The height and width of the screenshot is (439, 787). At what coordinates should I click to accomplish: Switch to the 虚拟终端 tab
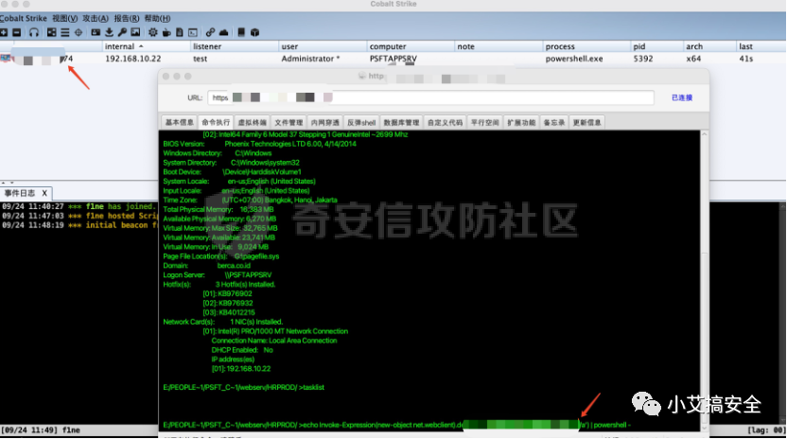pyautogui.click(x=252, y=122)
